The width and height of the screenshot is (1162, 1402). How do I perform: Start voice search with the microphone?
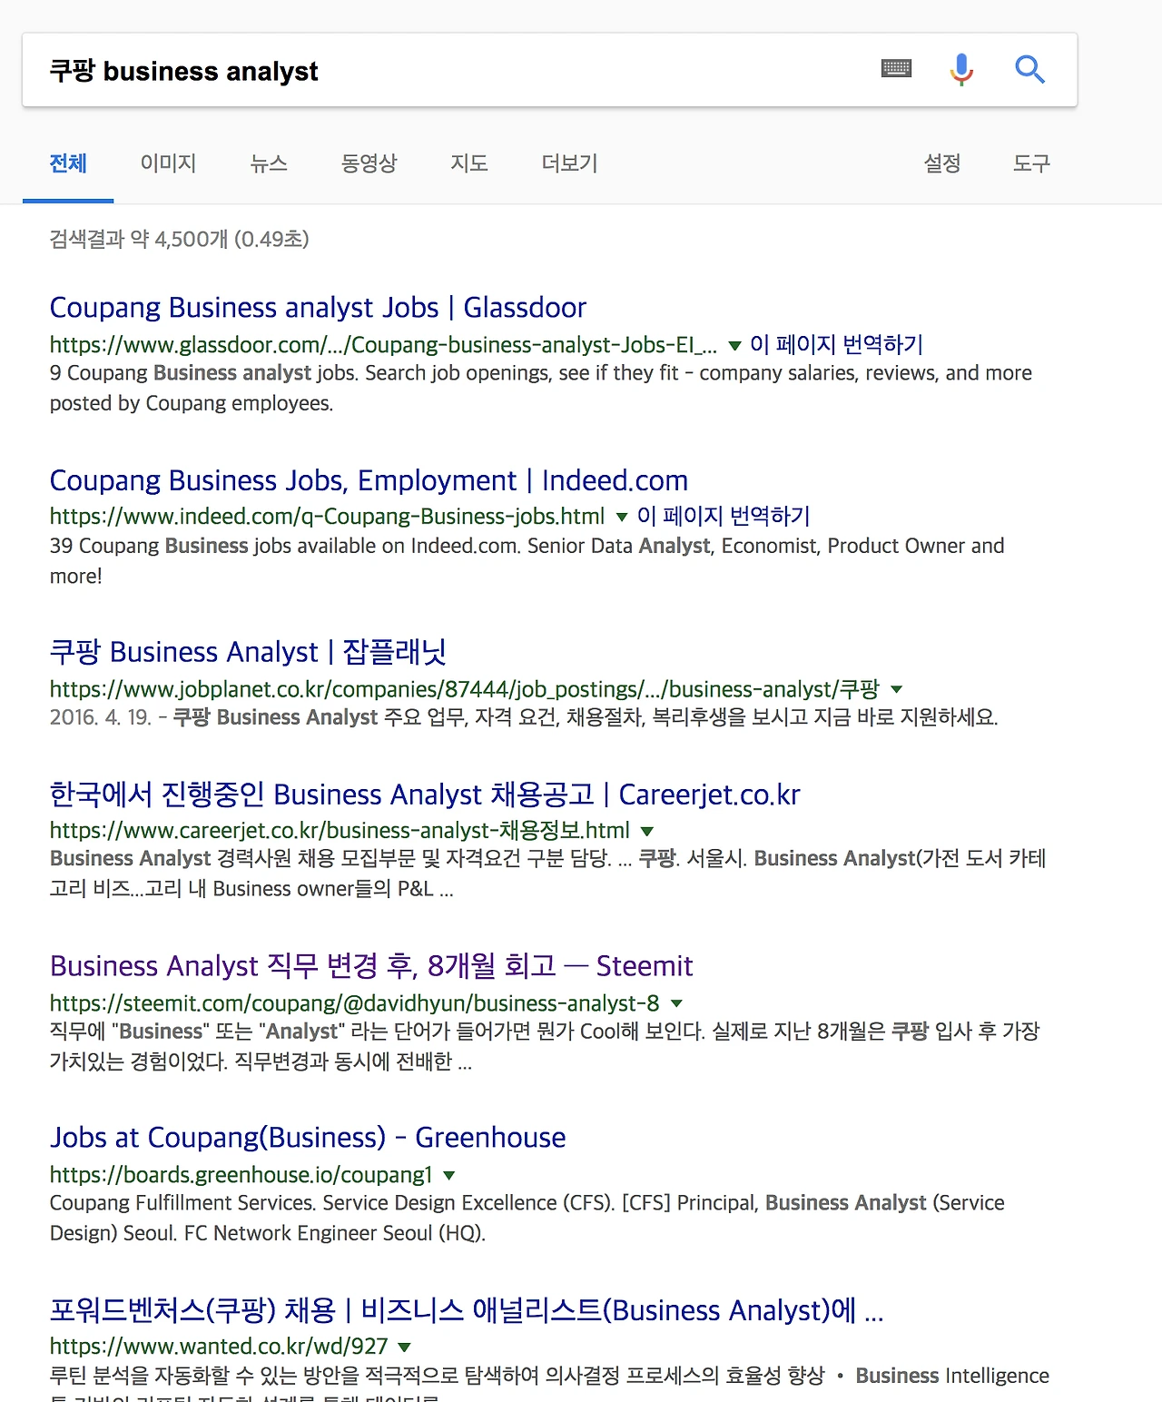pos(961,69)
